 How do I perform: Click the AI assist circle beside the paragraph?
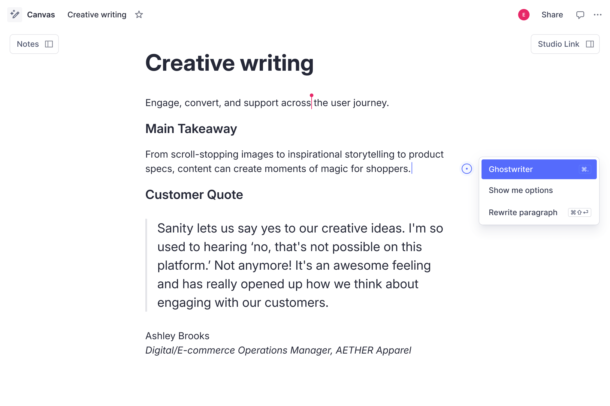(x=467, y=169)
